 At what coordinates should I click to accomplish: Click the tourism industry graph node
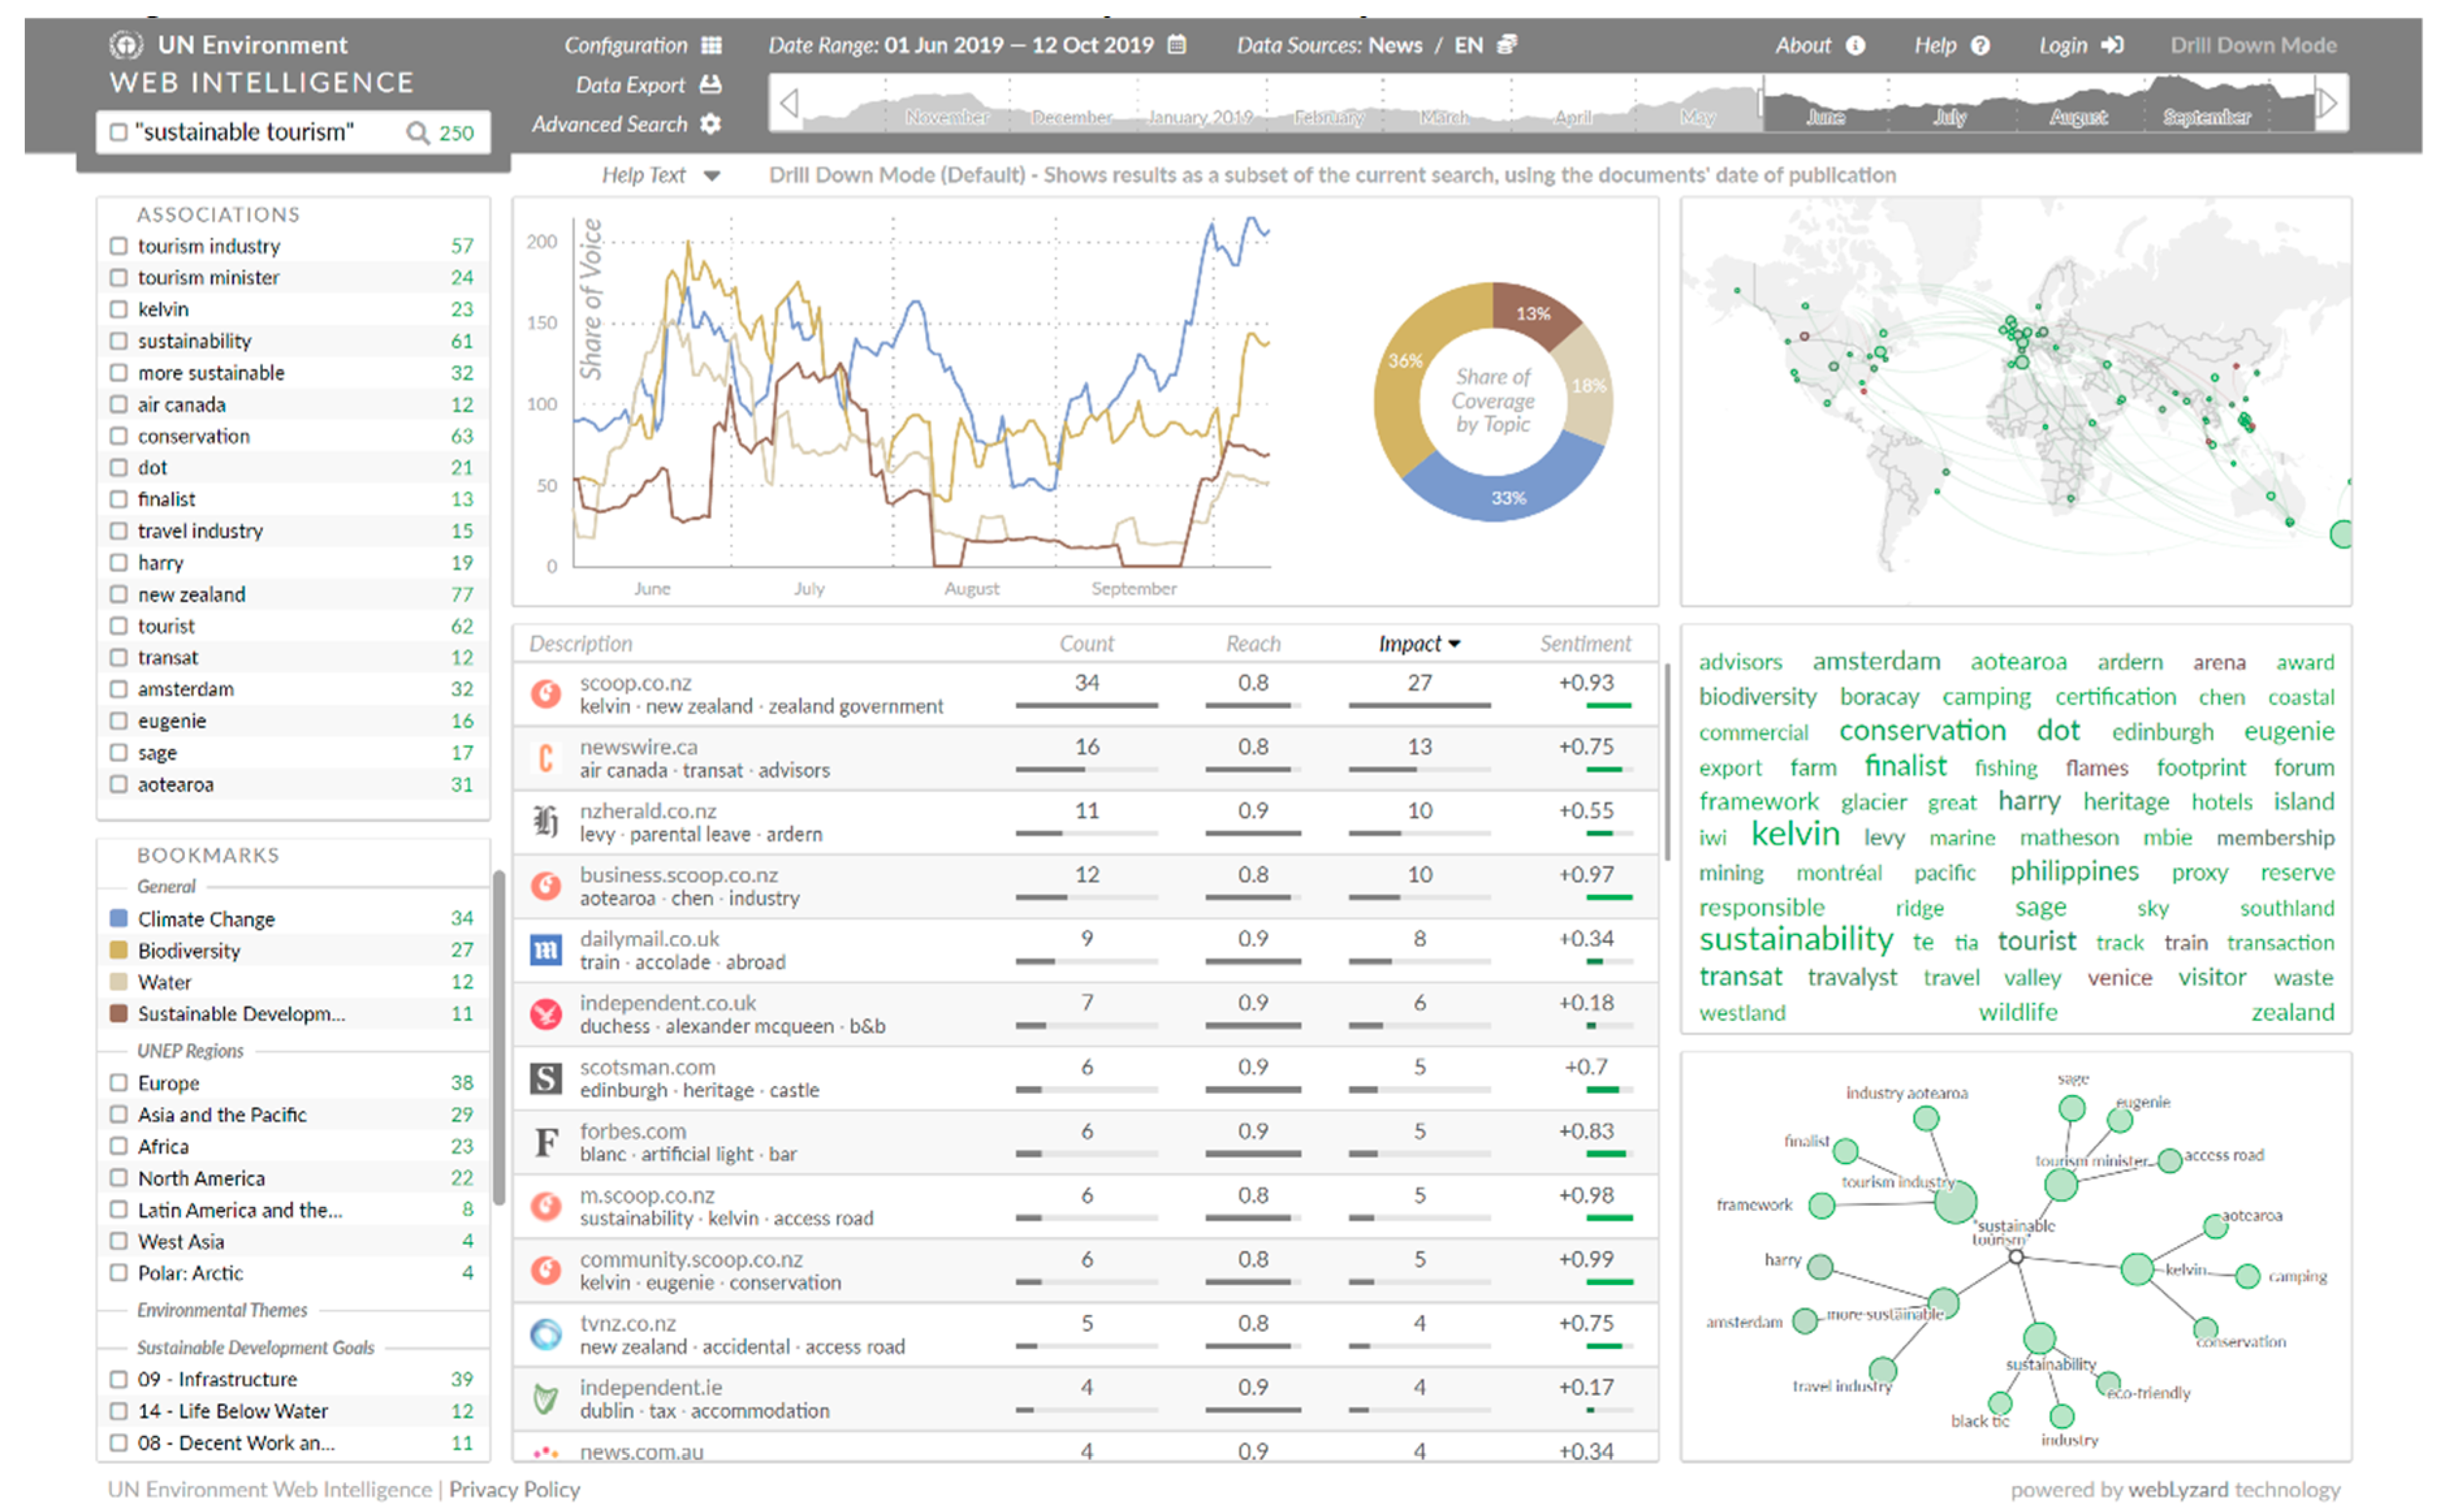(1955, 1202)
